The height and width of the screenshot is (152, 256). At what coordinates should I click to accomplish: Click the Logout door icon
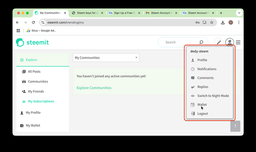click(x=193, y=114)
